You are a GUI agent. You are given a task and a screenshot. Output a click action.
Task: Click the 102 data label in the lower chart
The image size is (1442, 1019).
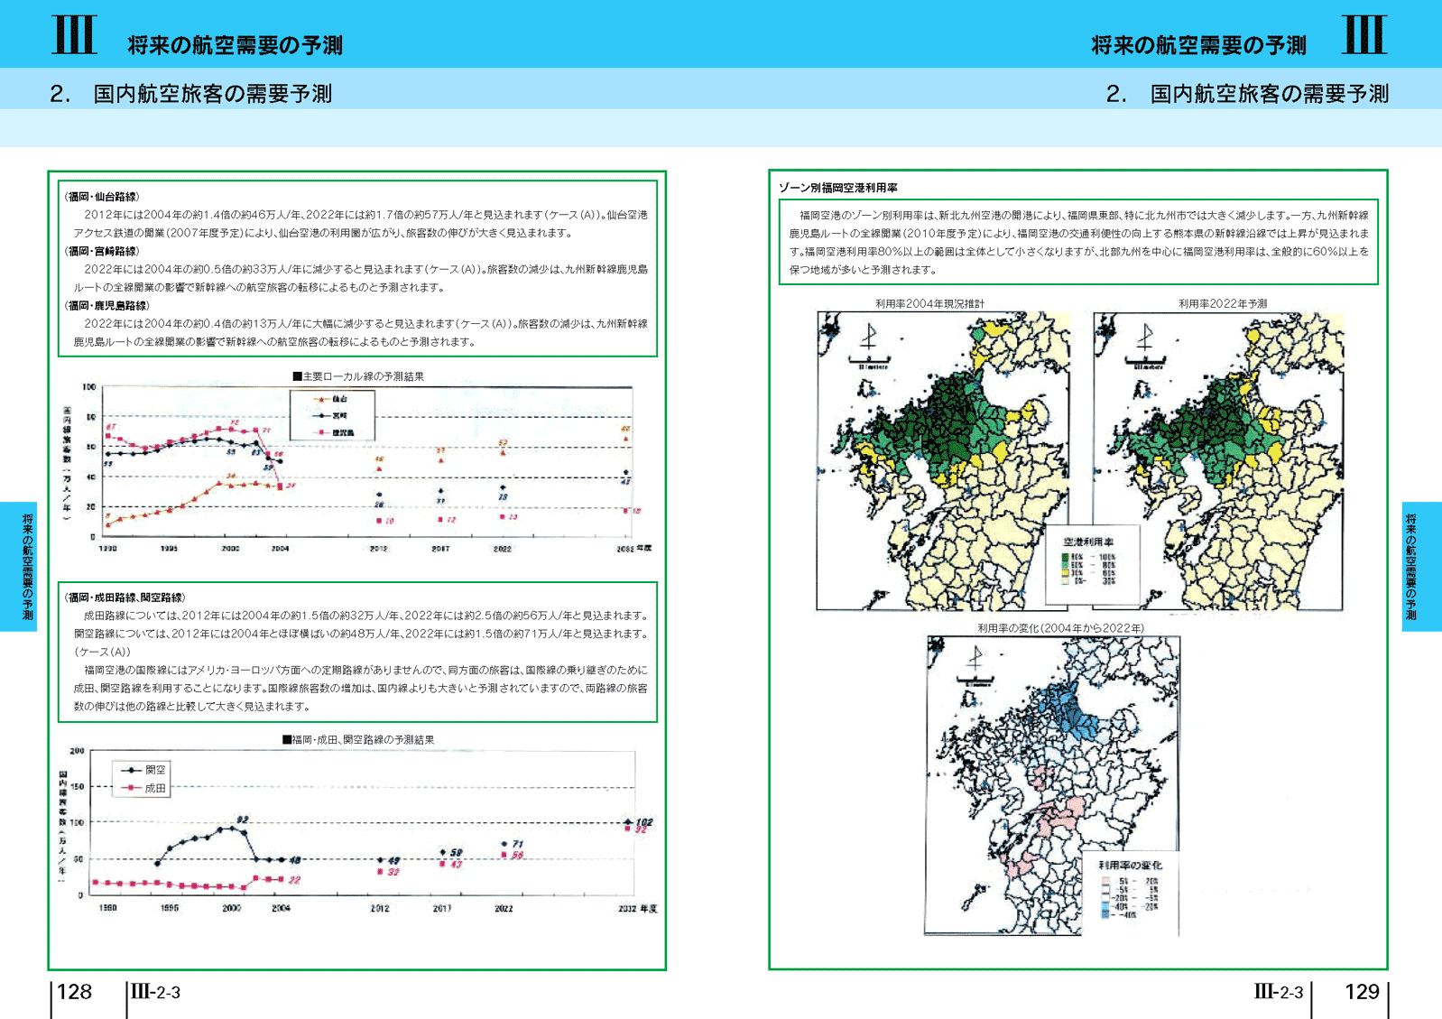[643, 822]
